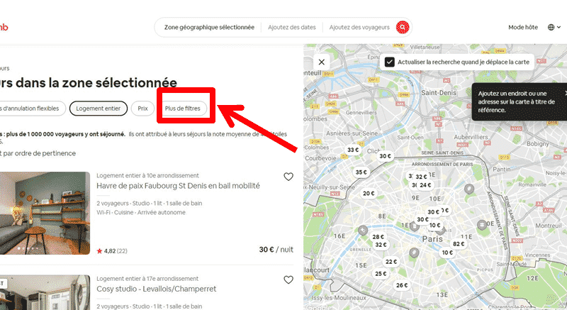Click 'Zone géographique sélectionnée' search field
The height and width of the screenshot is (310, 567).
coord(209,27)
